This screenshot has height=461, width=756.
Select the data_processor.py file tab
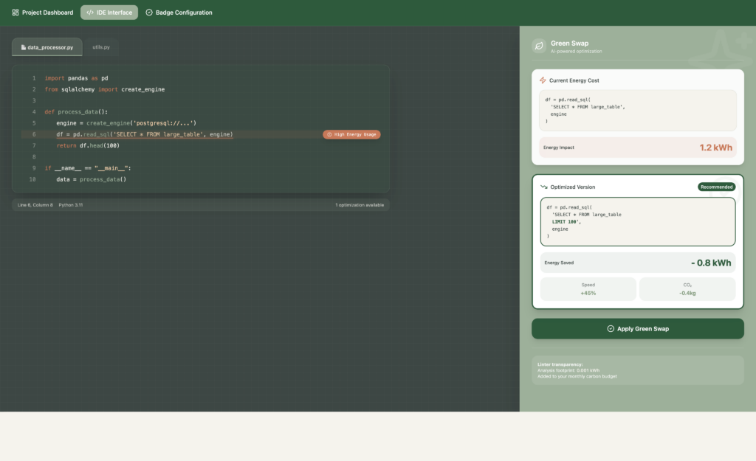47,47
